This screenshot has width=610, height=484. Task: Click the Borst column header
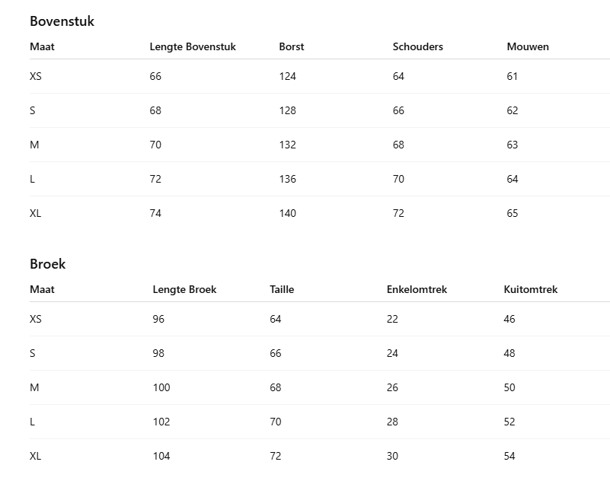pyautogui.click(x=292, y=46)
